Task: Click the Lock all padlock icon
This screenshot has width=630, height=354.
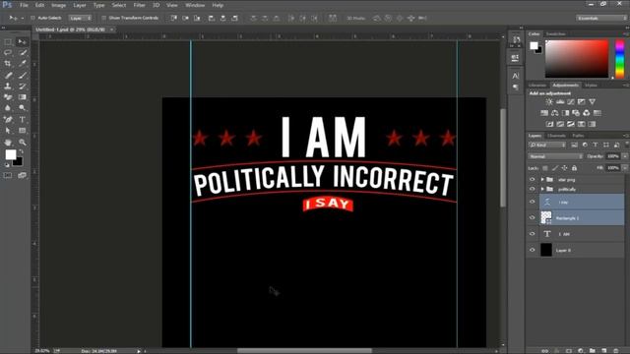Action: [x=574, y=168]
